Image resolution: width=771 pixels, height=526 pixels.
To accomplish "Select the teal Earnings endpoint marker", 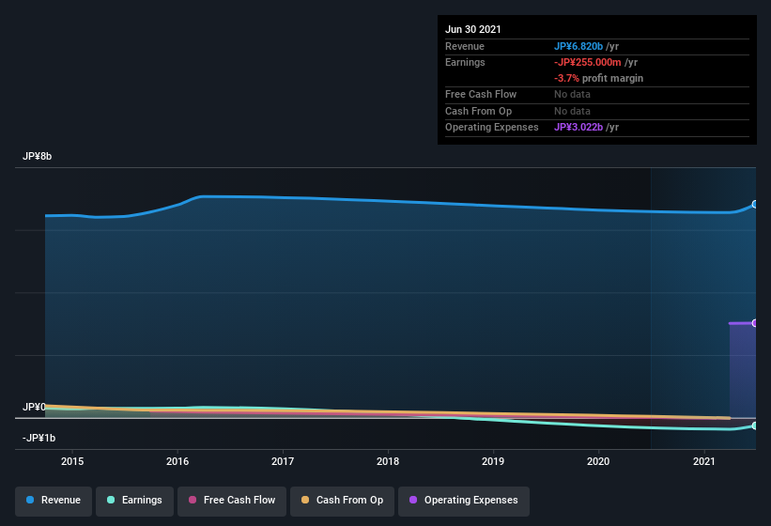I will pos(755,425).
